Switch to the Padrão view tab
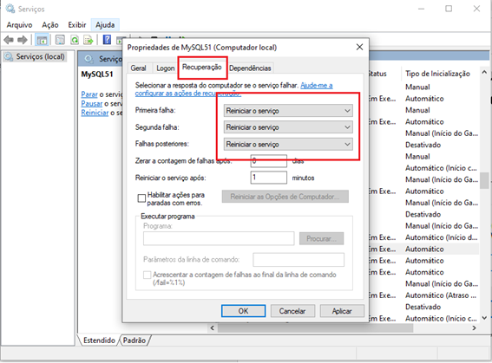The height and width of the screenshot is (363, 492). pos(134,340)
